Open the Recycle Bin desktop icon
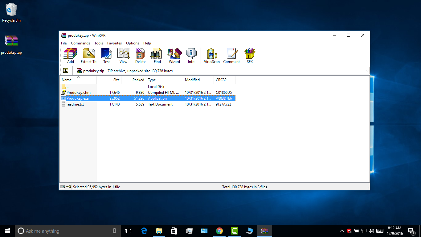The image size is (421, 237). coord(11,13)
